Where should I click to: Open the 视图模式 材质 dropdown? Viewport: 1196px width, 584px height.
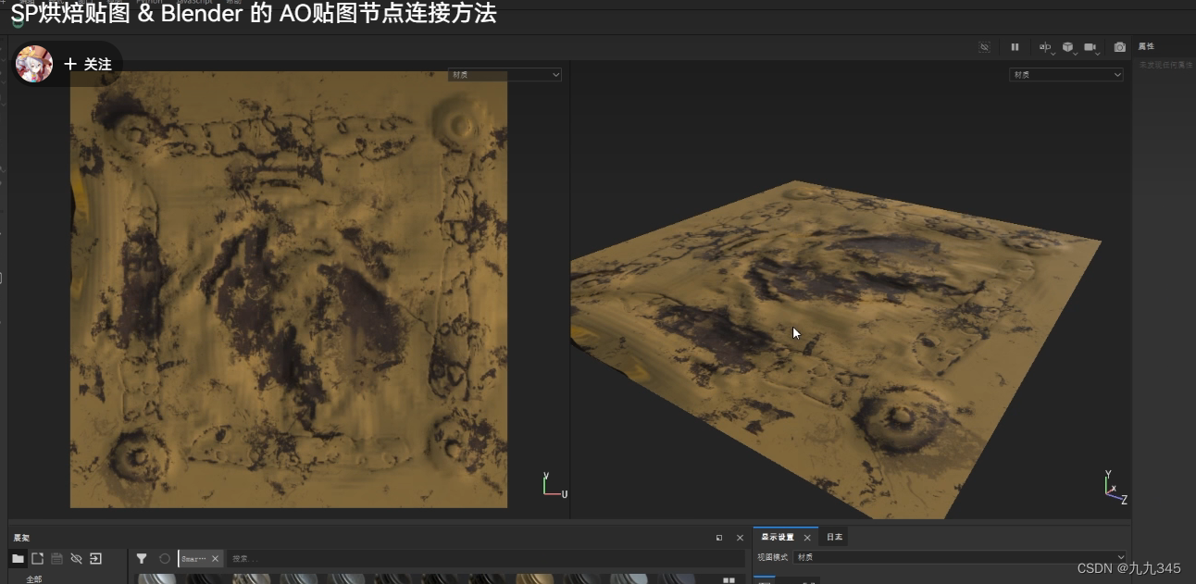[960, 557]
